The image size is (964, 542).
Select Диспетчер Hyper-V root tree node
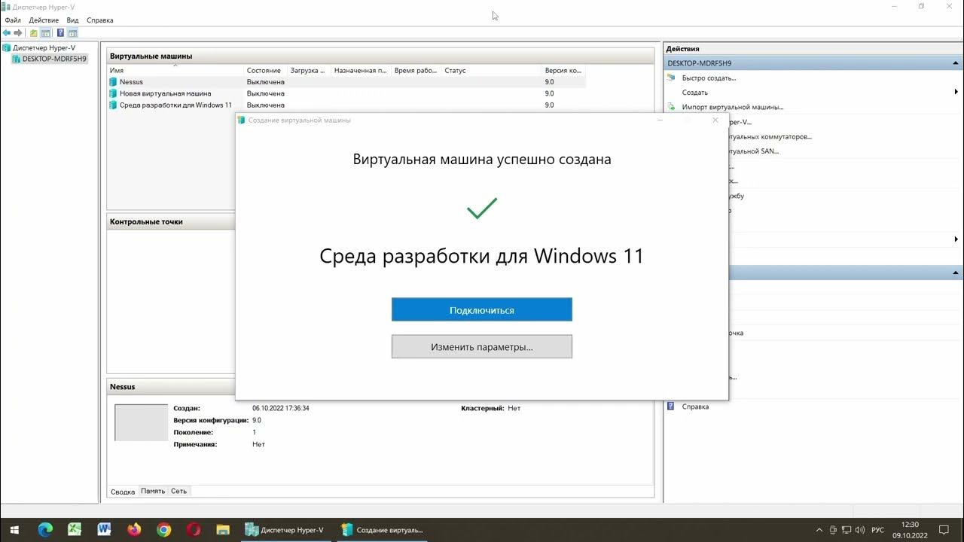click(x=44, y=47)
